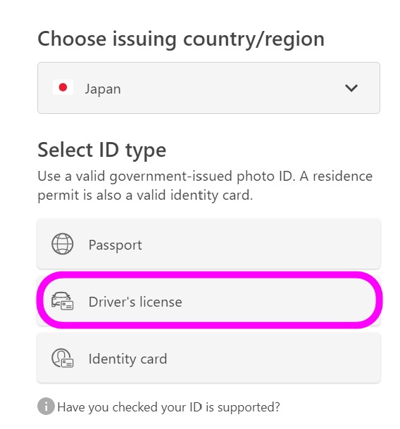Viewport: 400px width, 429px height.
Task: Click the 'Select ID type' heading
Action: click(x=101, y=151)
